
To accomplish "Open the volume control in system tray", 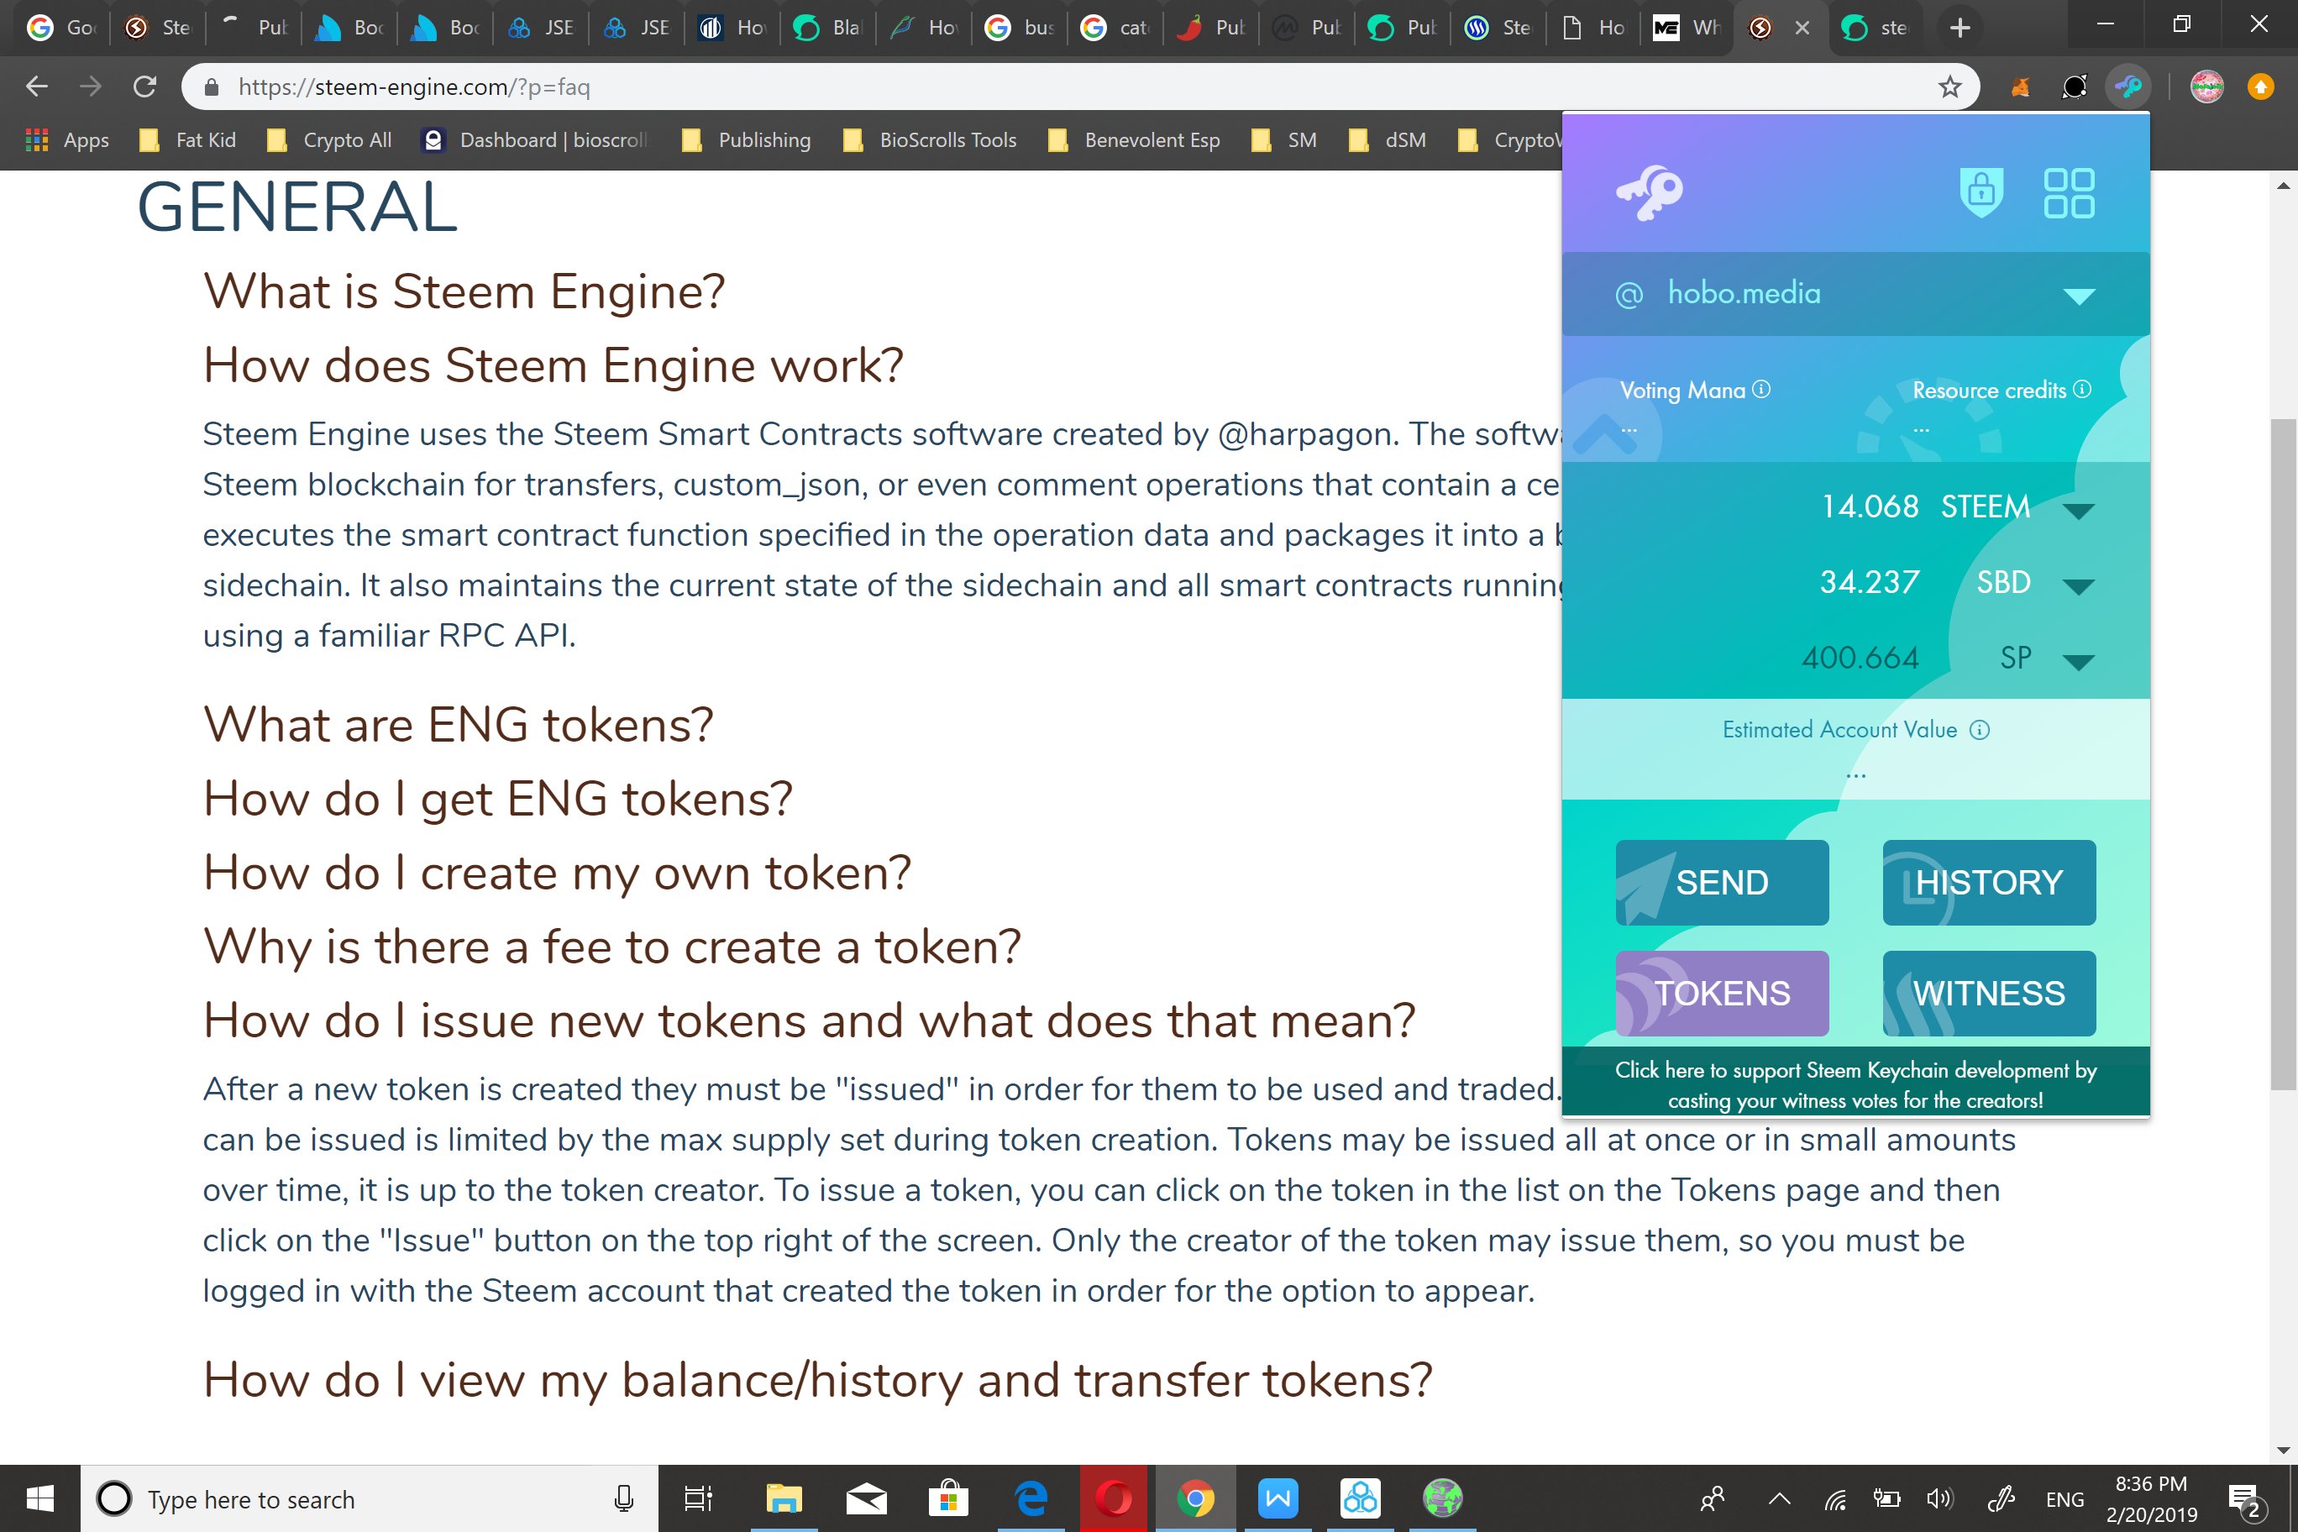I will coord(1939,1498).
